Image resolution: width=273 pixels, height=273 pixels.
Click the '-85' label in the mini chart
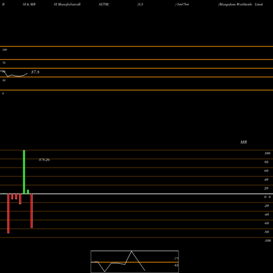coord(176,265)
